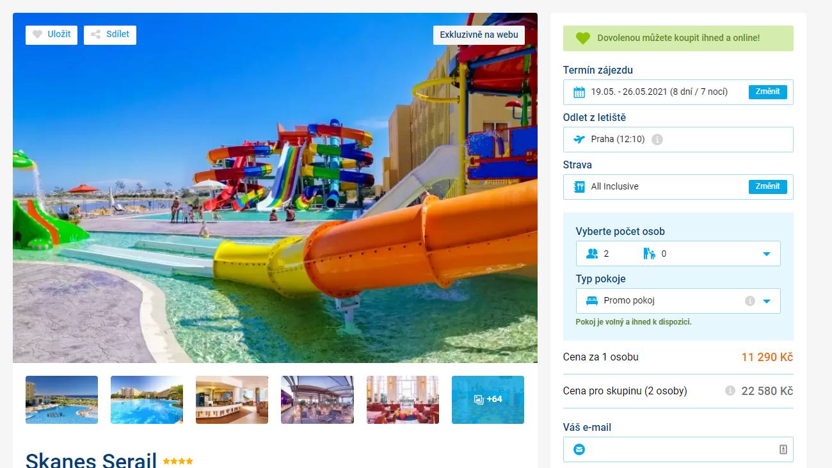This screenshot has height=468, width=832.
Task: Click the envelope icon in e-mail field
Action: coord(579,449)
